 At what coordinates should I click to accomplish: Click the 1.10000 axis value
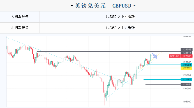click(187, 88)
